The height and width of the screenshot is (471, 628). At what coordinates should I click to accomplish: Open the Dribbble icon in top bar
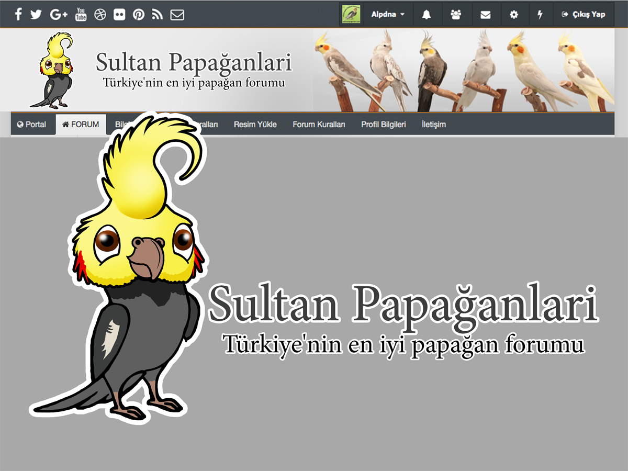[x=100, y=14]
